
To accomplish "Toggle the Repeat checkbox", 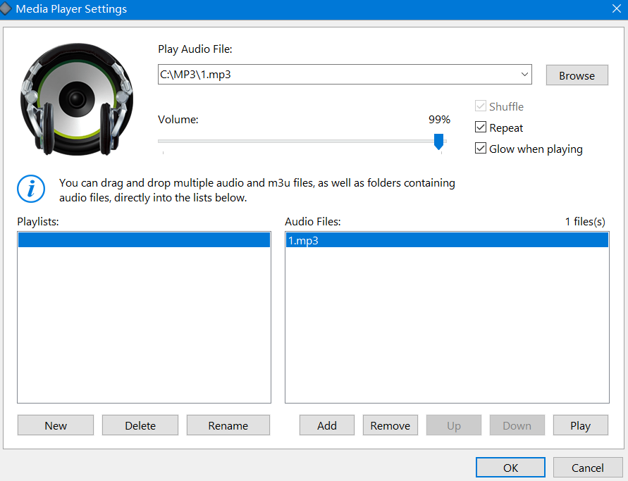I will pyautogui.click(x=481, y=128).
